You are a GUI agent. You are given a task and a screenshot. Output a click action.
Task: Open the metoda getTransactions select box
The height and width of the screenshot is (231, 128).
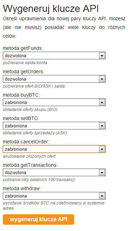[x=54, y=173]
